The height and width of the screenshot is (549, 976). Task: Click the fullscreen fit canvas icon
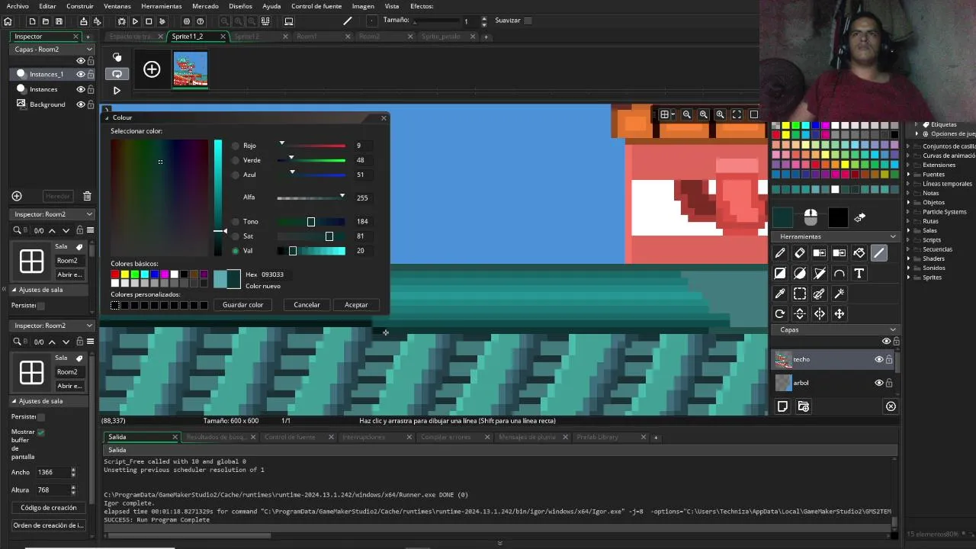737,114
